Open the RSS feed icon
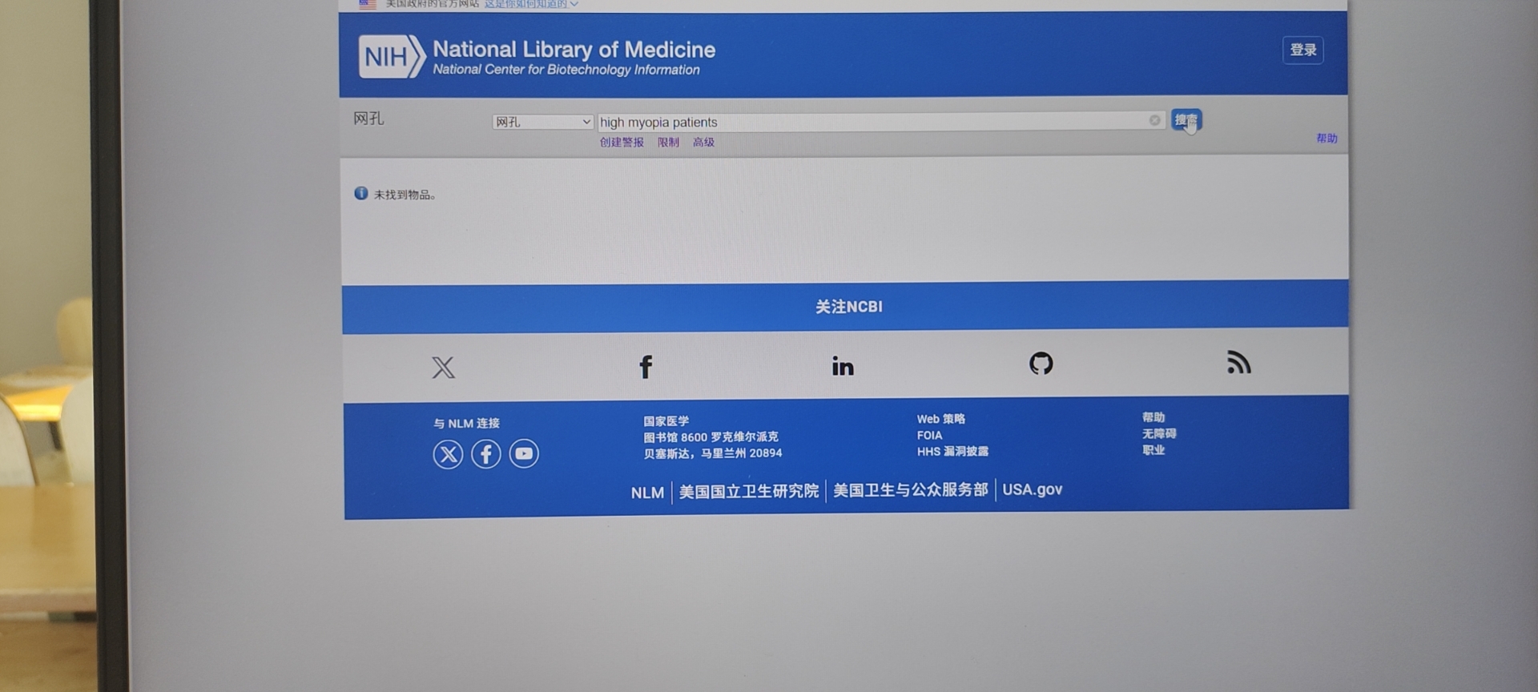The image size is (1538, 692). [1238, 362]
